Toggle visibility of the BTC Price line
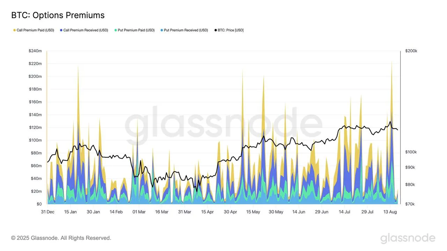Viewport: 447px width, 251px height. pyautogui.click(x=228, y=30)
